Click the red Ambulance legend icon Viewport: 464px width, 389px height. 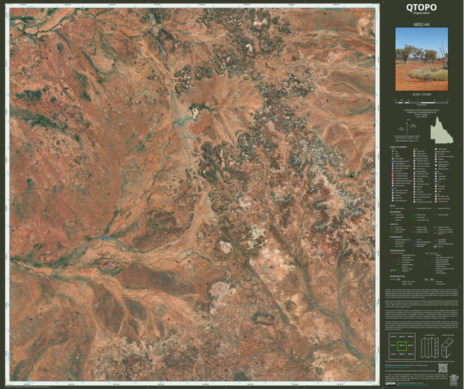[393, 171]
